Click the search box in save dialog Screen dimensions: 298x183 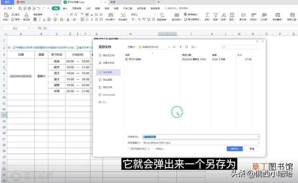click(241, 47)
